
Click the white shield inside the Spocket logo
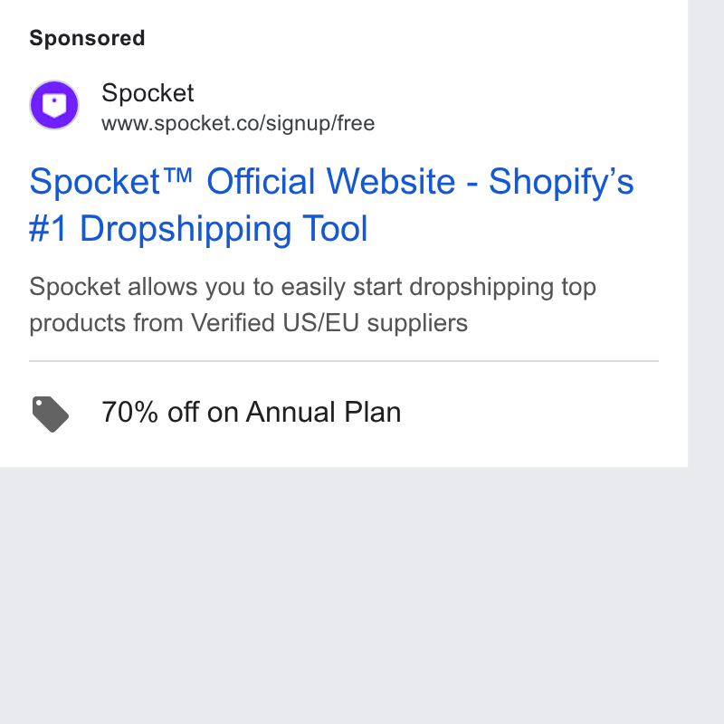(54, 106)
